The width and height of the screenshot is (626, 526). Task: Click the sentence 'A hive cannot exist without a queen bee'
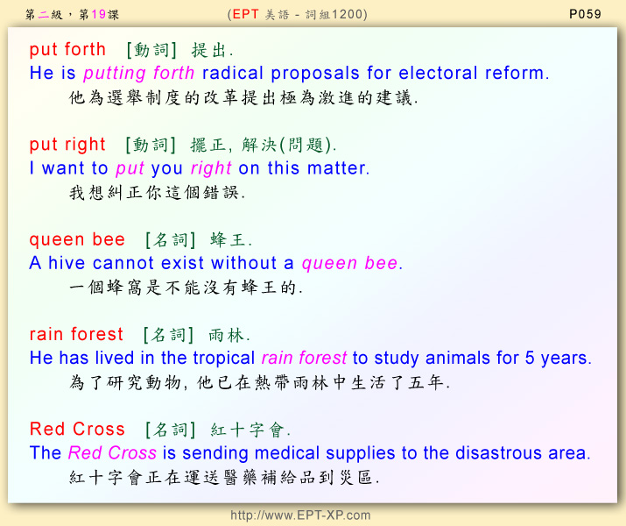tap(216, 263)
